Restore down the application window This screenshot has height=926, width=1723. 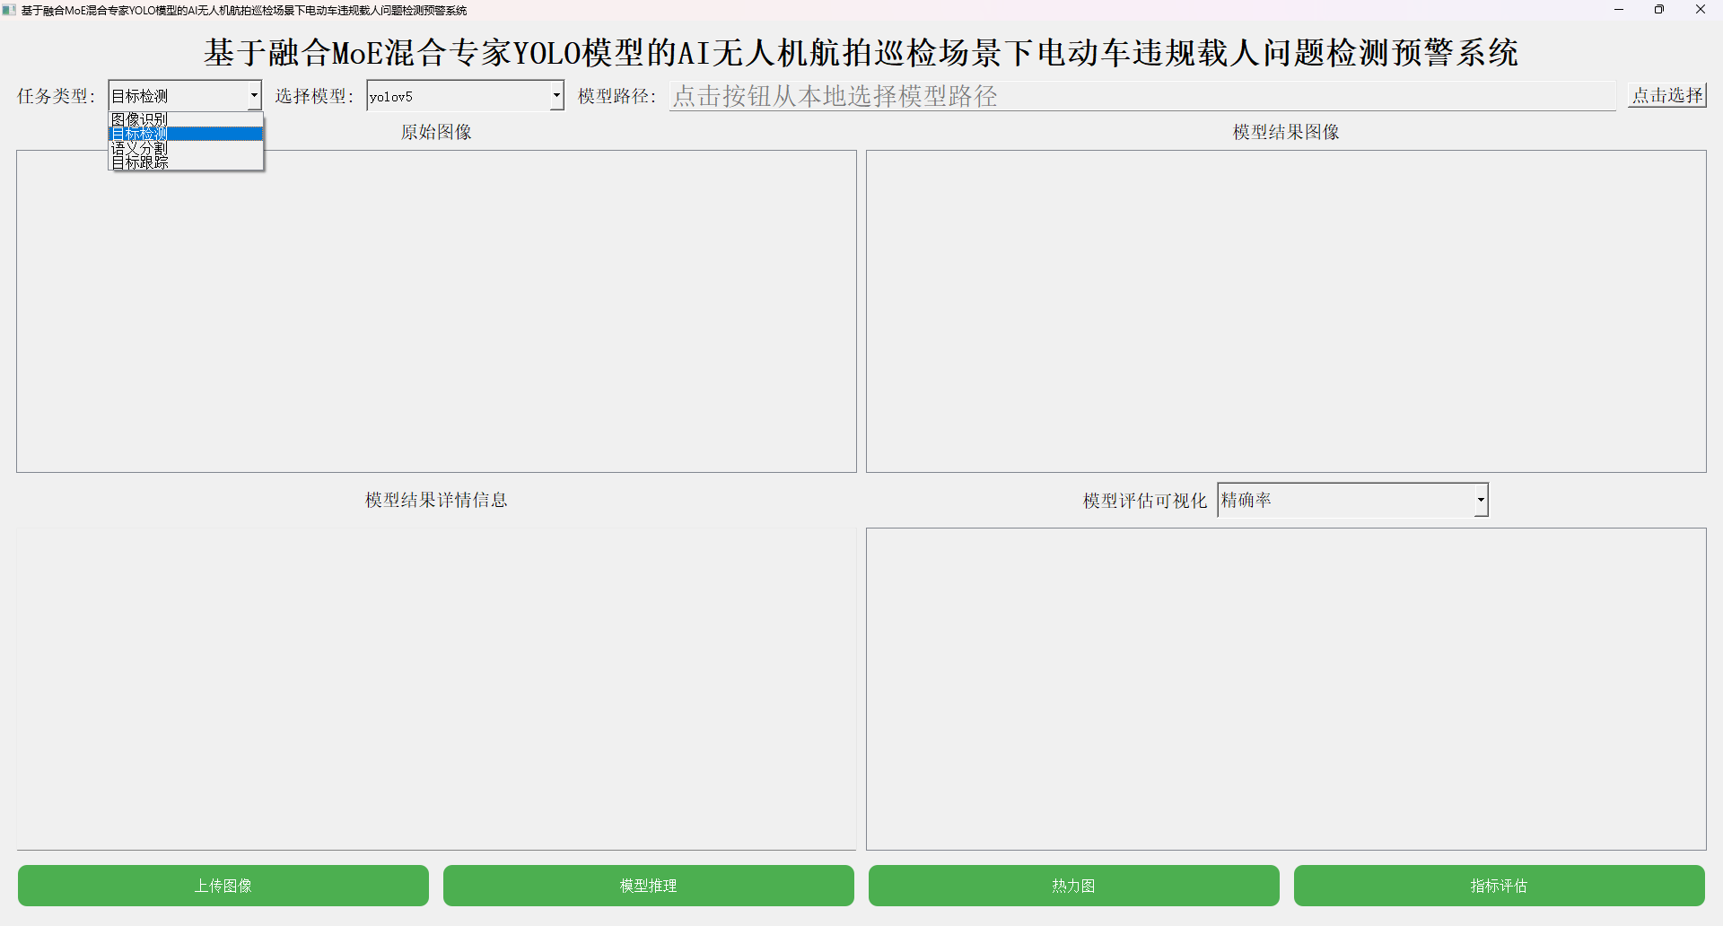point(1659,10)
